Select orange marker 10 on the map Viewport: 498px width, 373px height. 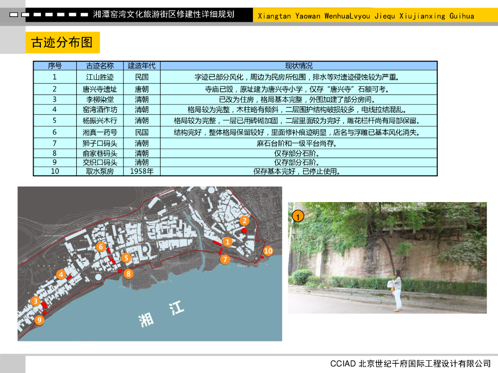[x=268, y=251]
